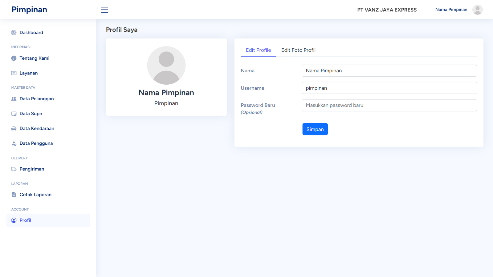This screenshot has height=277, width=493.
Task: Switch to the Edit Foto Profil tab
Action: click(298, 50)
